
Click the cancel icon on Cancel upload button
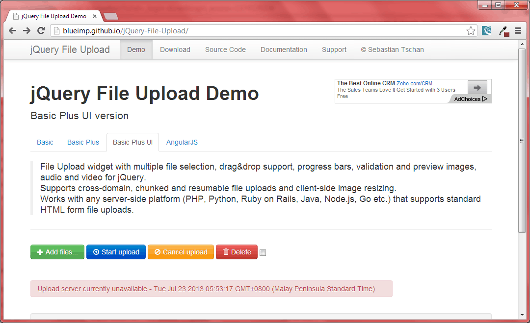tap(158, 252)
